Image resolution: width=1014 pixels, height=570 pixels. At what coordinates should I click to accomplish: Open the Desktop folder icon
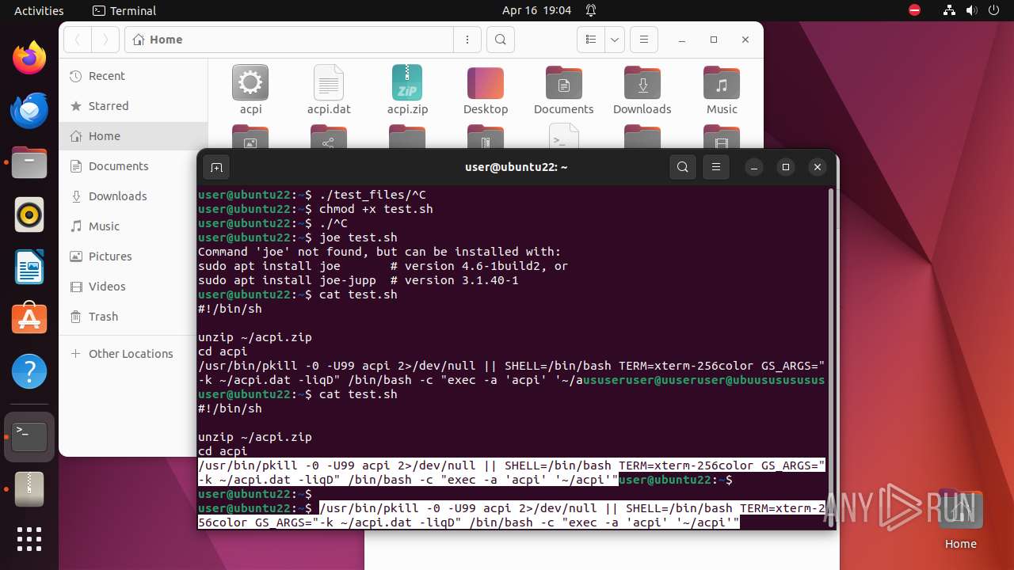[486, 90]
